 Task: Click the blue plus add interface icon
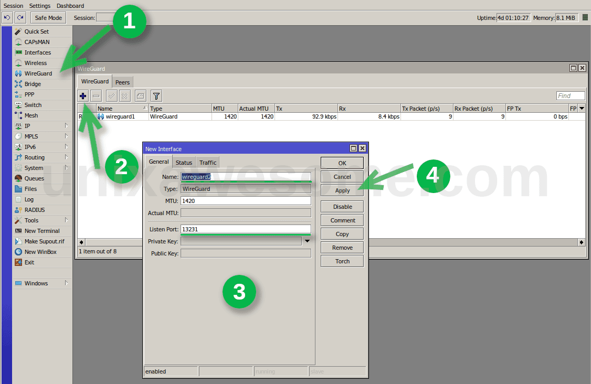(x=83, y=96)
